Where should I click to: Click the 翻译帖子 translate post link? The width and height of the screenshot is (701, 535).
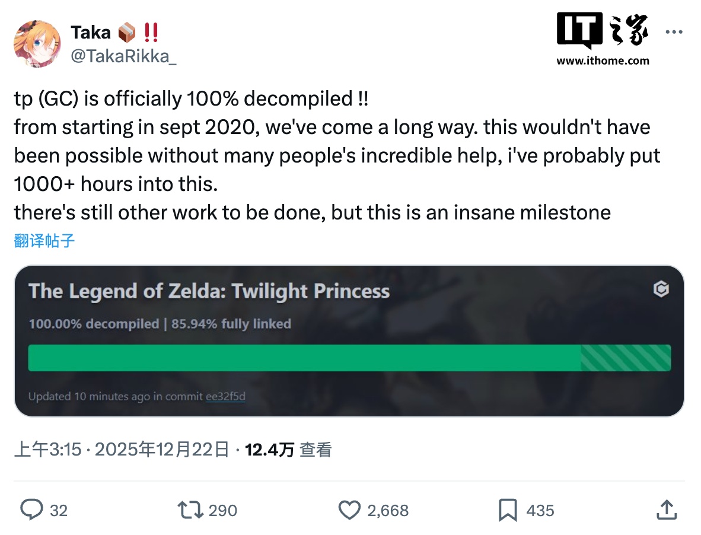[x=44, y=241]
